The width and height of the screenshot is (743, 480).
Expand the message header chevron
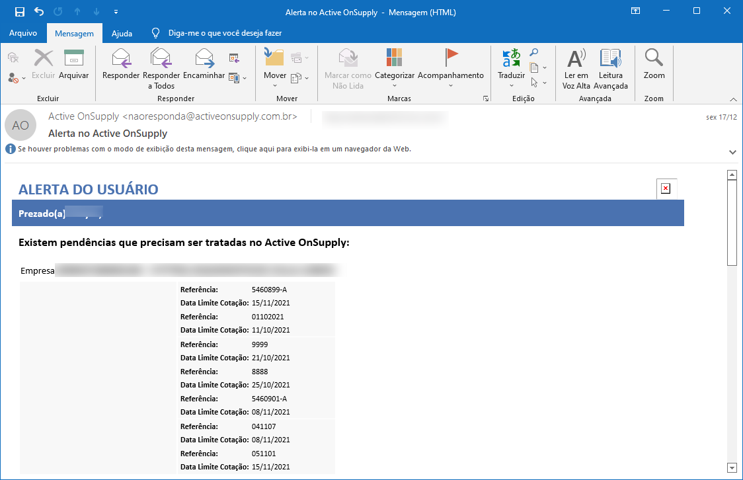(x=732, y=152)
